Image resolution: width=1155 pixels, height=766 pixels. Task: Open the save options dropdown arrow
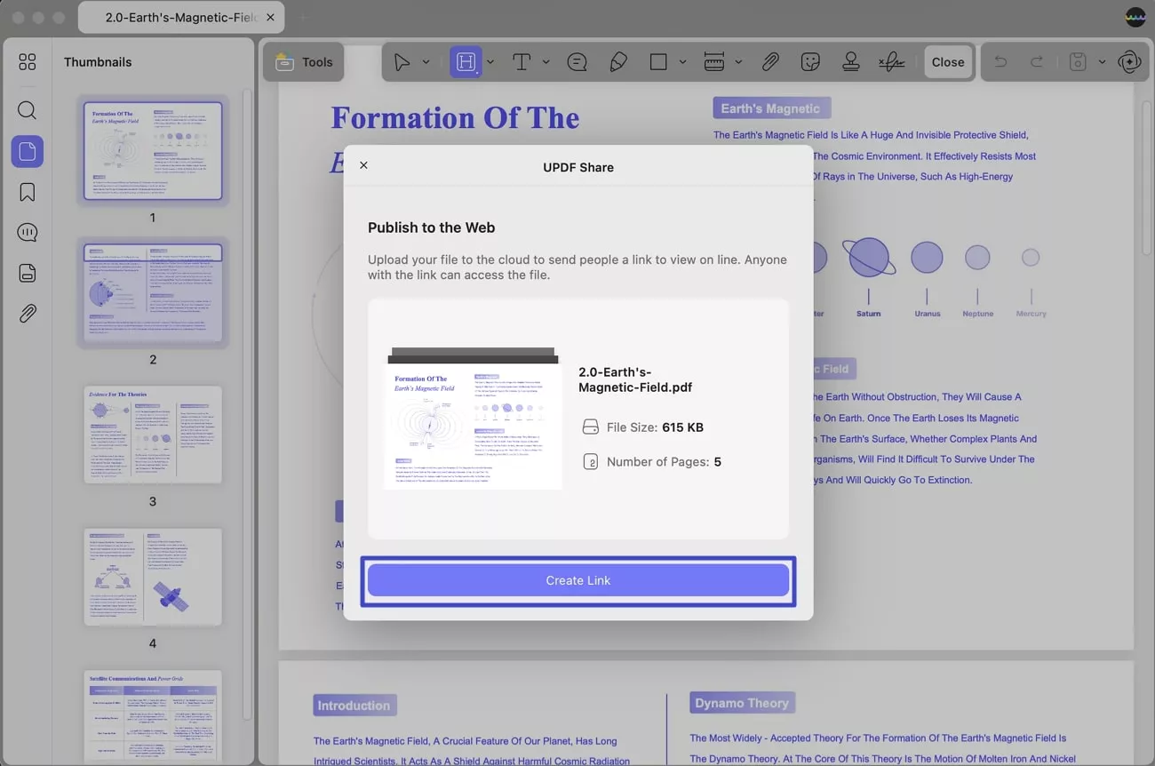tap(1102, 62)
